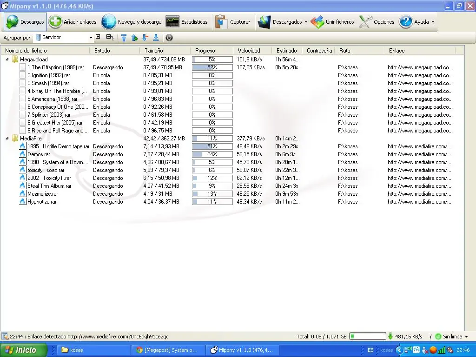The width and height of the screenshot is (476, 357).
Task: Open the Agrupar por Servidor combo box
Action: click(x=64, y=38)
